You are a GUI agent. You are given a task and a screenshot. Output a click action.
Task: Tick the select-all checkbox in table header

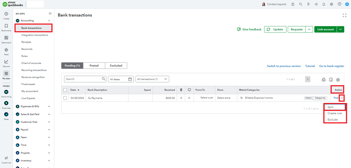(65, 90)
